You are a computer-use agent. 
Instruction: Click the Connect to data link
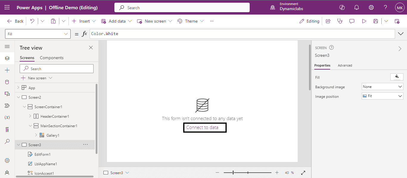tap(202, 127)
